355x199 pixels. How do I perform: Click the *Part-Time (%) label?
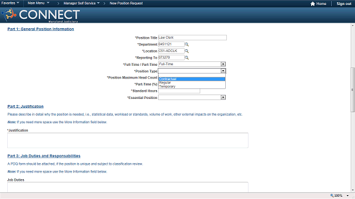(146, 85)
